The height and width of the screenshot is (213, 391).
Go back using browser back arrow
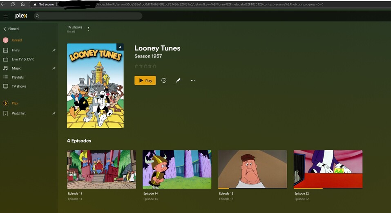coord(3,4)
